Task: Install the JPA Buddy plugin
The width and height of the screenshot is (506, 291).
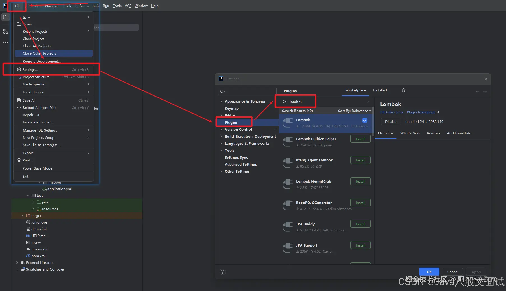Action: click(x=361, y=224)
